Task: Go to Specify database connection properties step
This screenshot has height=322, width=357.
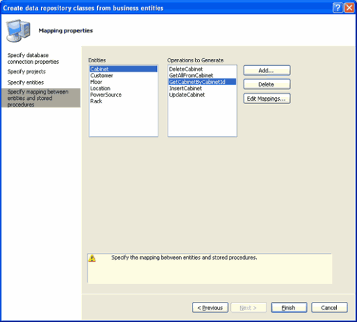Action: [33, 58]
